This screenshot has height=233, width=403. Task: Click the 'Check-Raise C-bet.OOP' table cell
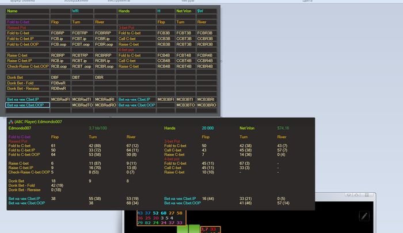(28, 67)
